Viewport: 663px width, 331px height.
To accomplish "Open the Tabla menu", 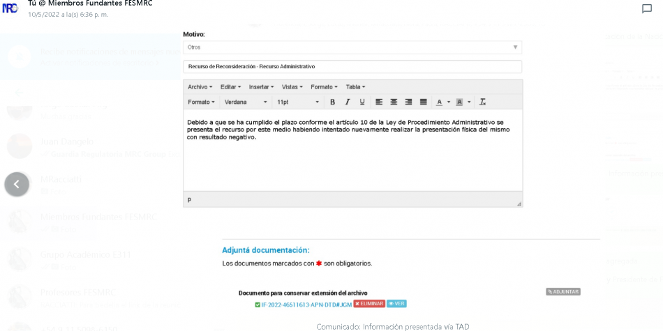I will [x=355, y=87].
